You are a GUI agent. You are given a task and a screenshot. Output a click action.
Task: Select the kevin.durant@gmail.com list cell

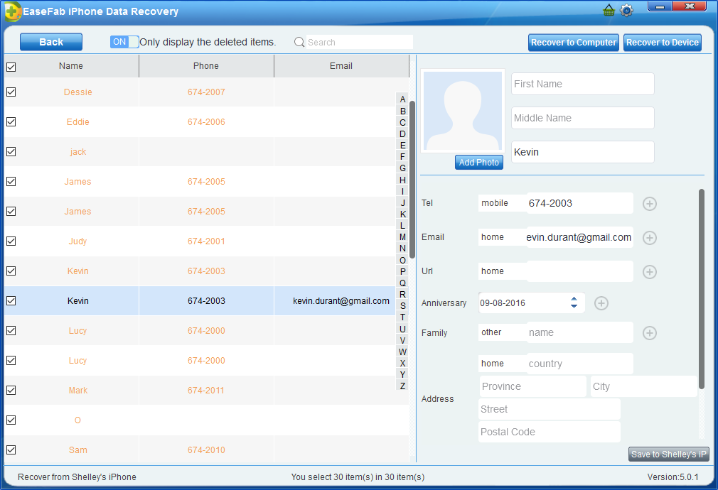(341, 300)
